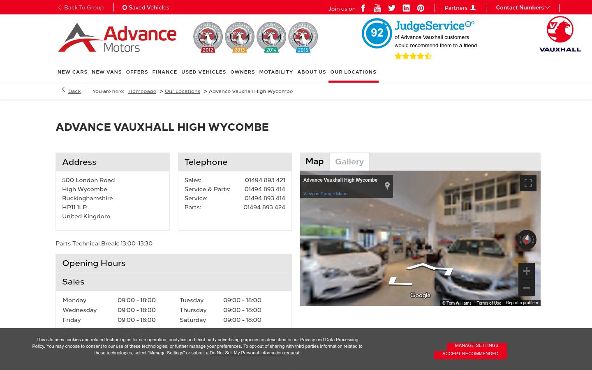
Task: Click the 2015 Customer Excellence award badge
Action: tap(303, 37)
